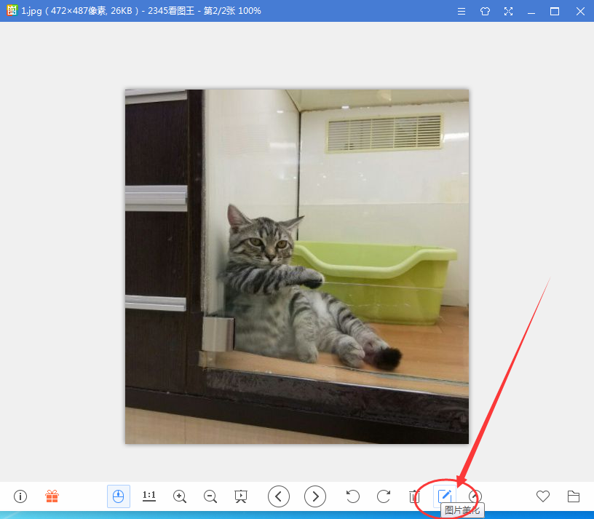This screenshot has width=594, height=519.
Task: Rotate the image counterclockwise
Action: point(353,496)
